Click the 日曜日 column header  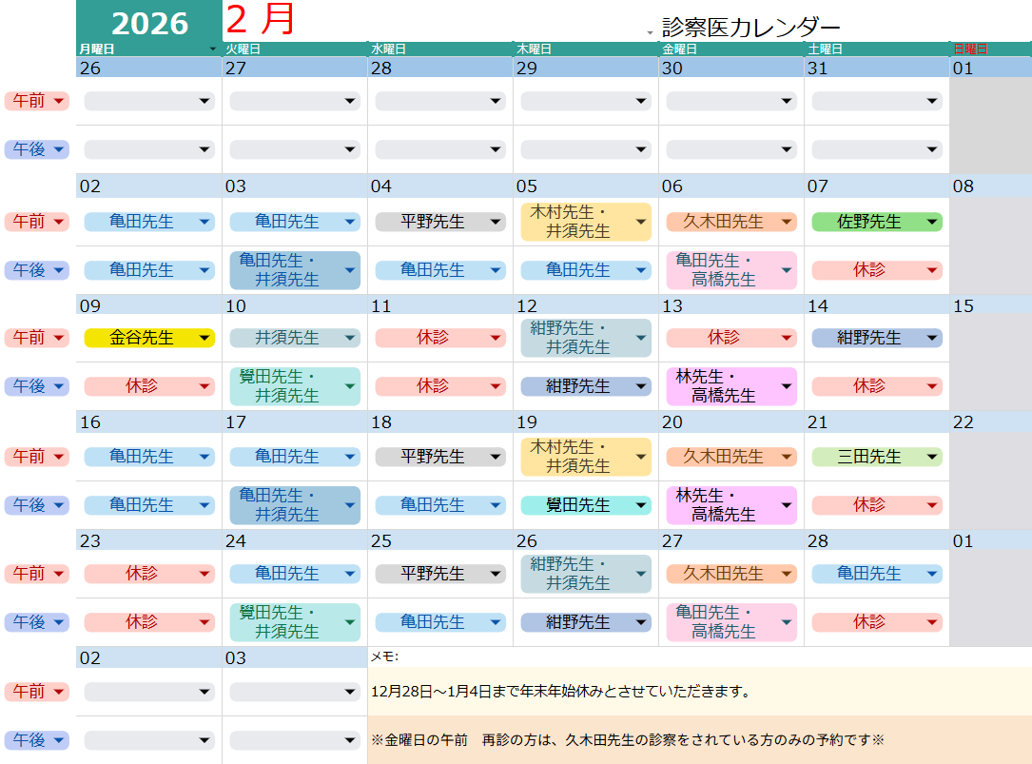coord(989,49)
